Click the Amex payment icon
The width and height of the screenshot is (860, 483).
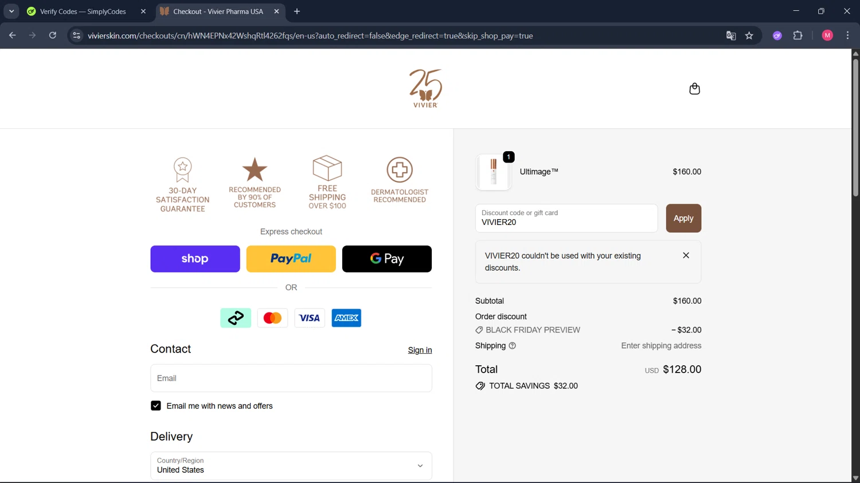tap(346, 318)
